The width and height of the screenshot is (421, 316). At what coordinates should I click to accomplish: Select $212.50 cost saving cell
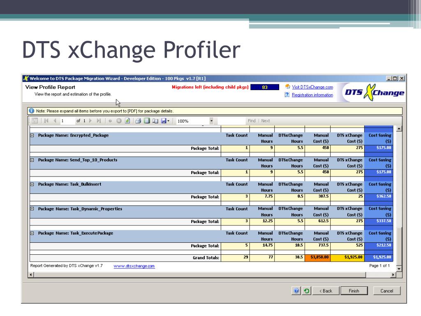coord(379,245)
